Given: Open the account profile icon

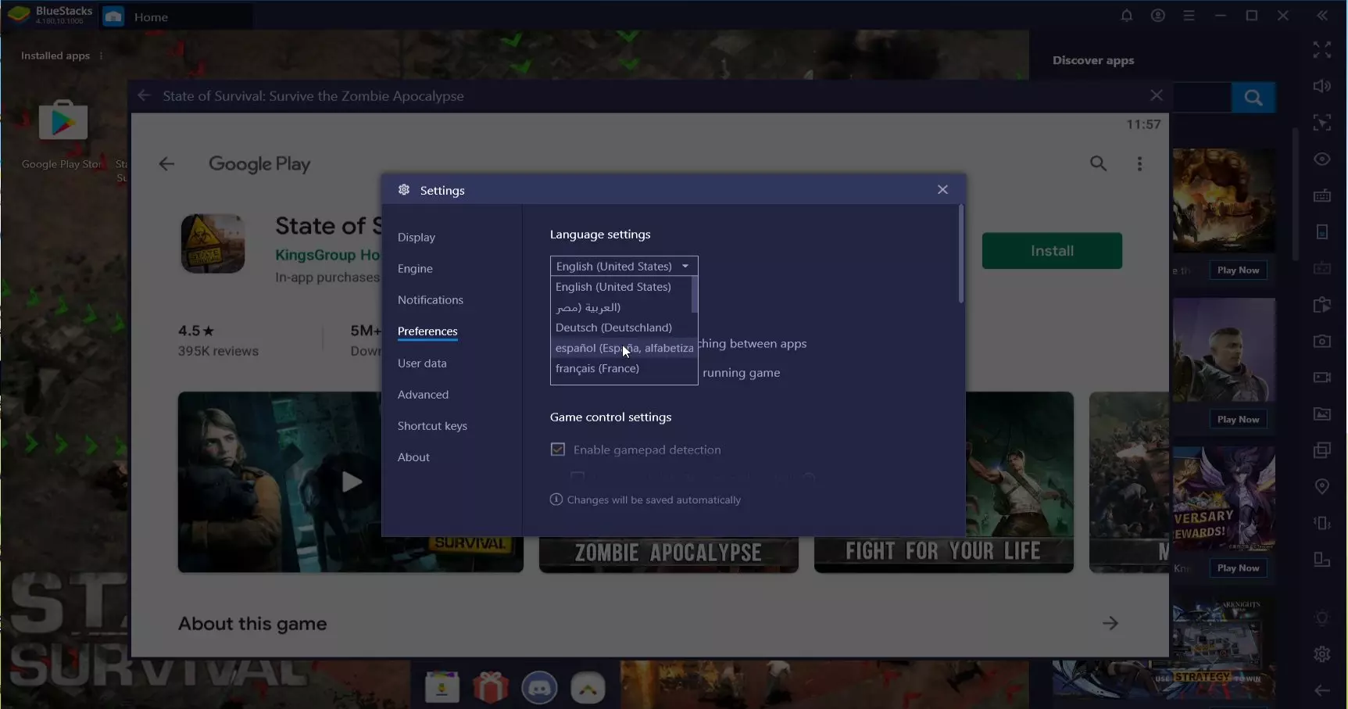Looking at the screenshot, I should 1157,16.
